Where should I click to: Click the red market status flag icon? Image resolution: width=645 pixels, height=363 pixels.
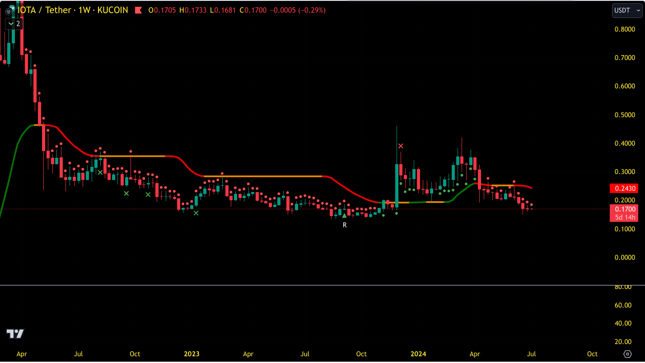coord(139,10)
